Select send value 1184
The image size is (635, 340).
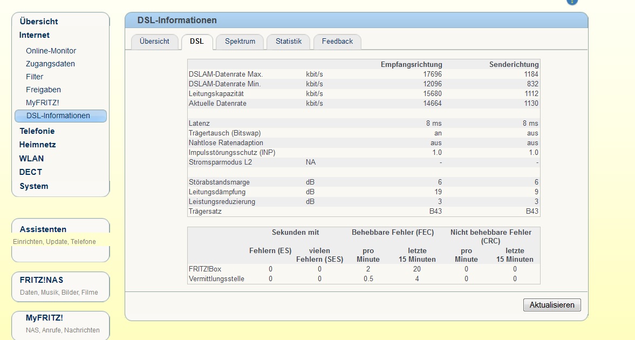[531, 74]
